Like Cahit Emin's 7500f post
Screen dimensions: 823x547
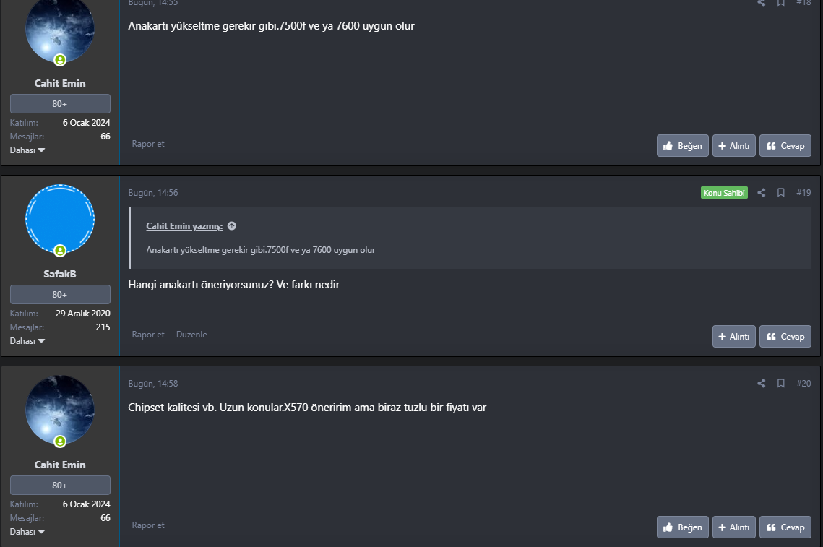point(683,146)
